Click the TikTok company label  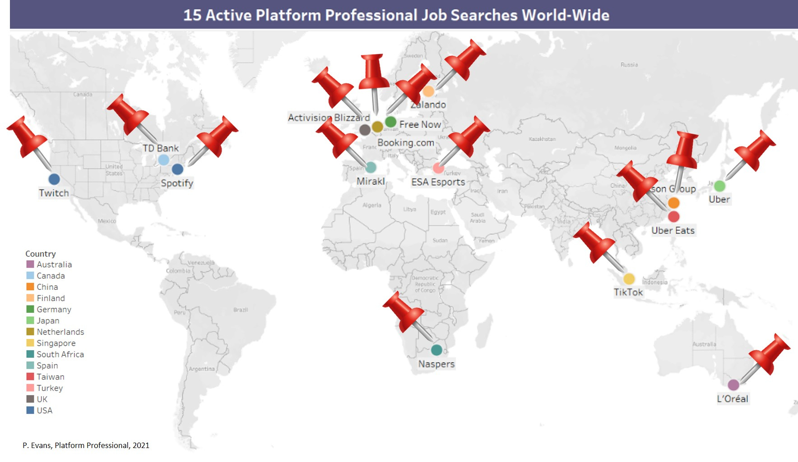(x=628, y=292)
